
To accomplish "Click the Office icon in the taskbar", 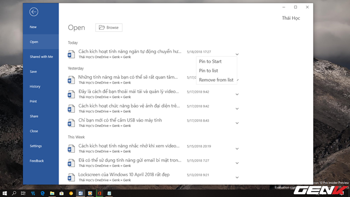I will 100,193.
